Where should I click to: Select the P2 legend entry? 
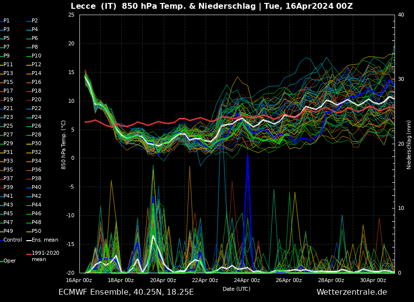pyautogui.click(x=32, y=20)
